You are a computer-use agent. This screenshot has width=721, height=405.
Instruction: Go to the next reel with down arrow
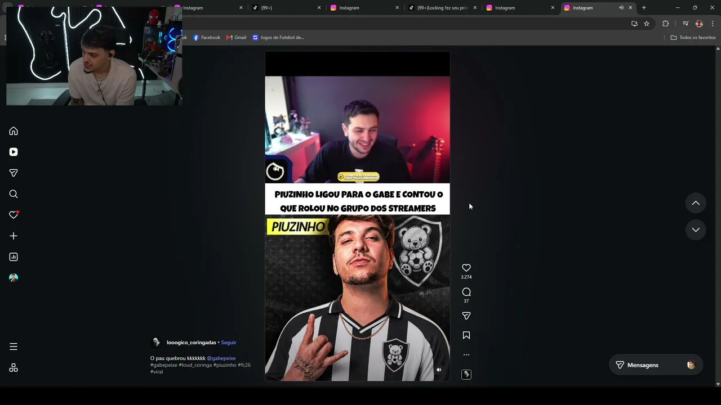coord(696,229)
